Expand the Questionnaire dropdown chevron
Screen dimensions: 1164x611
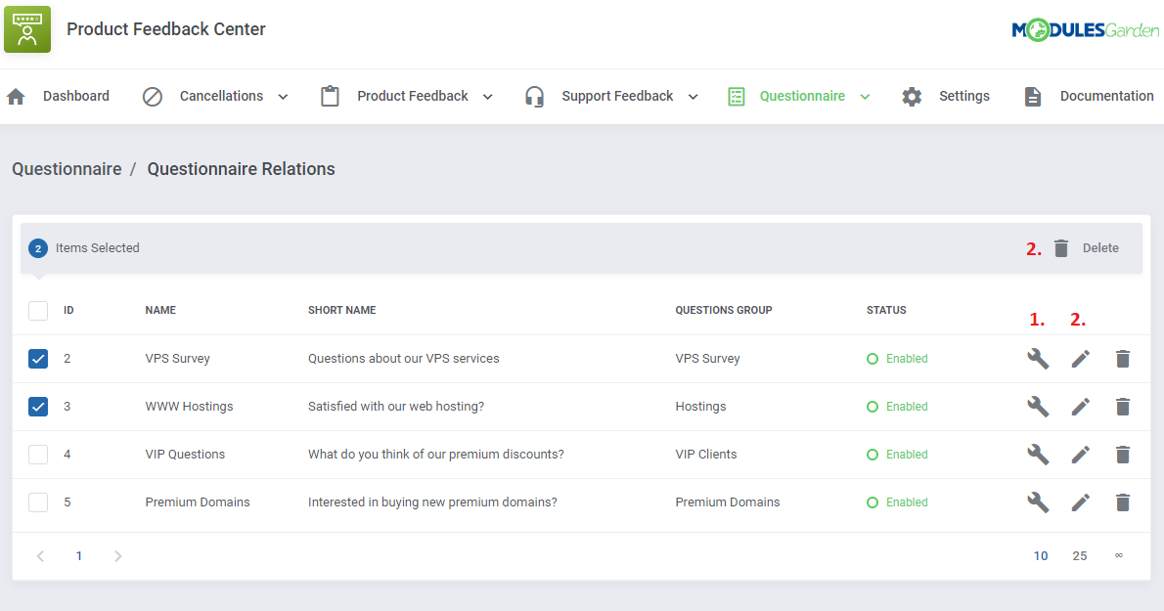[865, 97]
